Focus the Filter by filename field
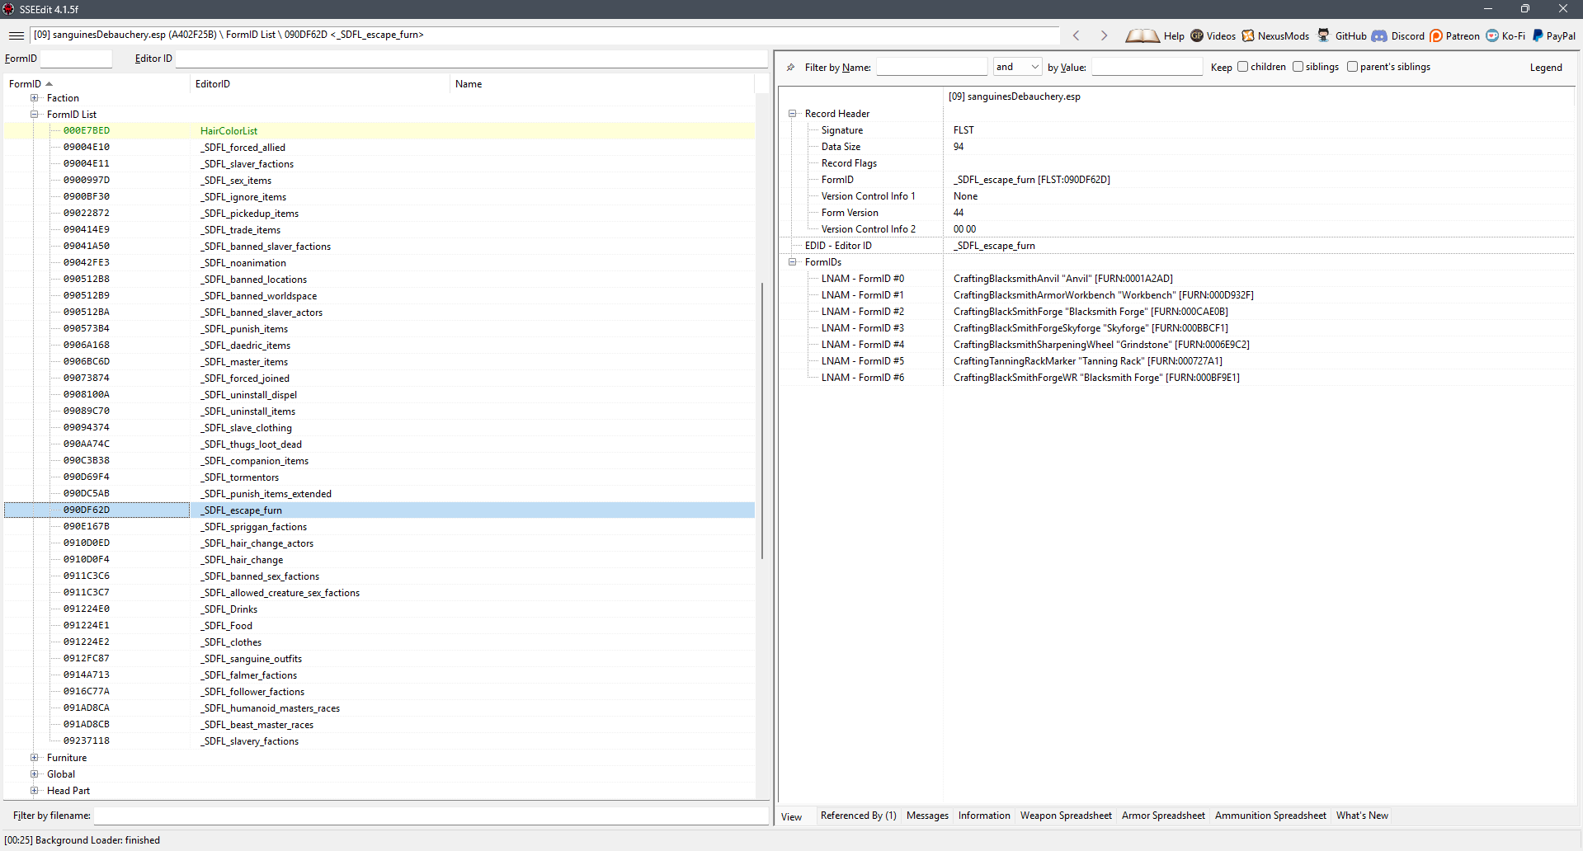The width and height of the screenshot is (1583, 851). click(x=431, y=816)
